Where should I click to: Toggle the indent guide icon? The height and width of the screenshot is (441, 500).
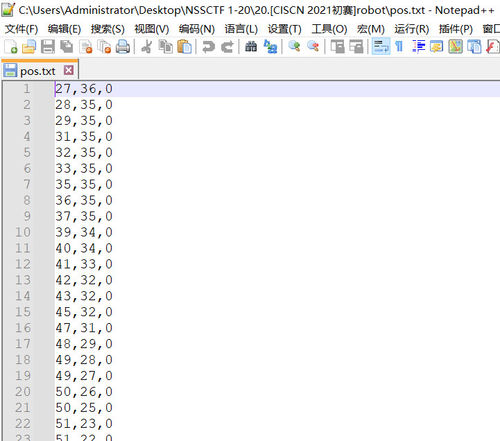[418, 47]
